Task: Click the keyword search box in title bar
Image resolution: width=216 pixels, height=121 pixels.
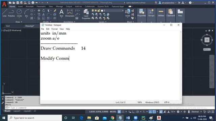Action: click(x=140, y=3)
